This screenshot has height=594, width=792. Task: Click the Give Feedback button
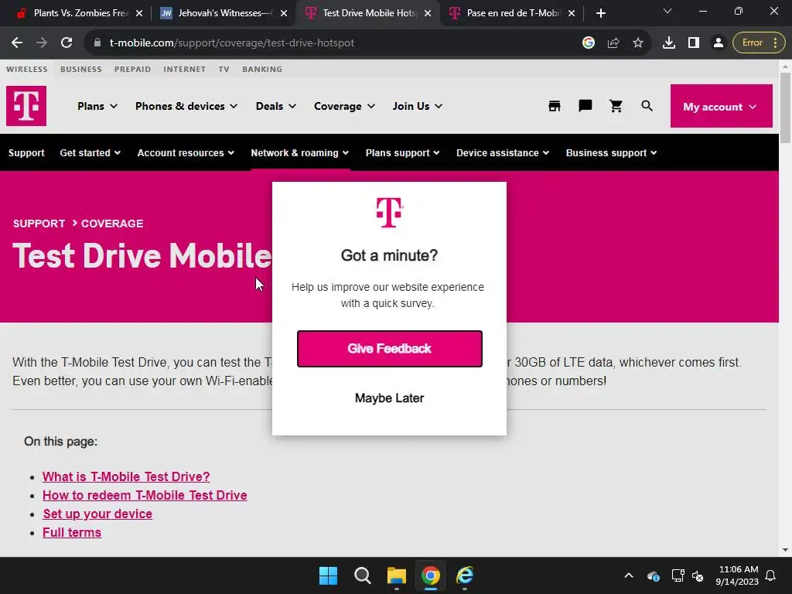point(390,349)
